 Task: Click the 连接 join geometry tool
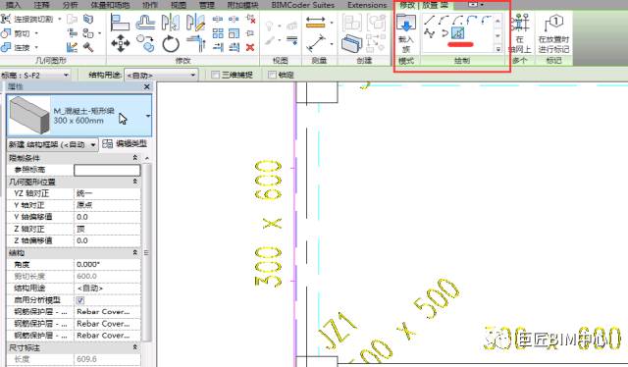17,48
